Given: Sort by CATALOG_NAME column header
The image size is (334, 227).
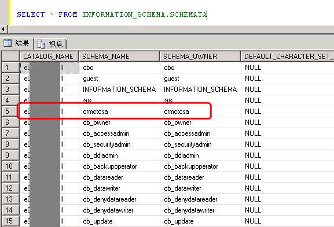Looking at the screenshot, I should [x=49, y=57].
